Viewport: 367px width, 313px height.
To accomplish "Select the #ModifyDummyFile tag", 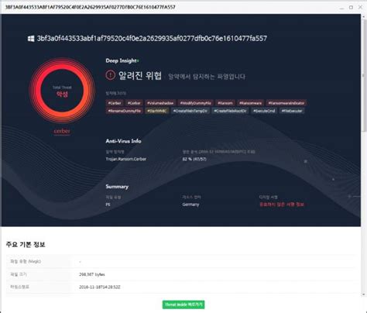I will [195, 103].
